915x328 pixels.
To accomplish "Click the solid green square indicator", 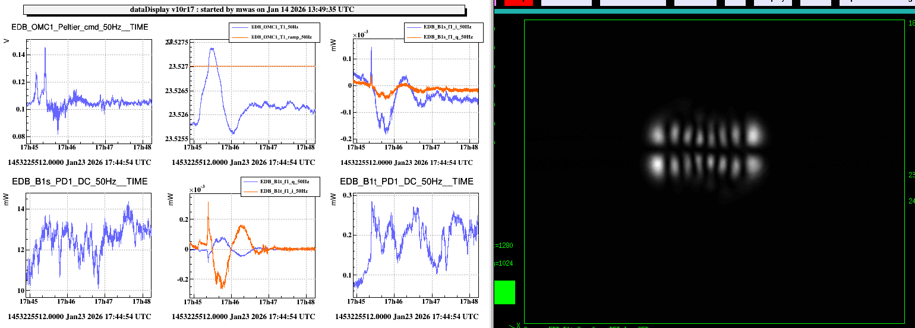I will (504, 292).
